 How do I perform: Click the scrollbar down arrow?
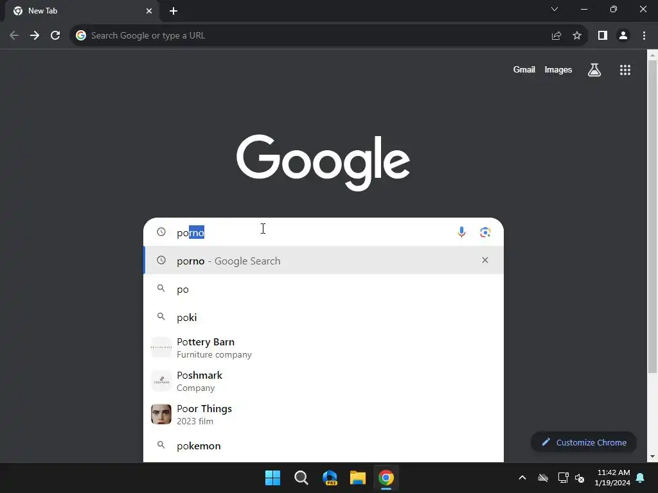point(652,456)
